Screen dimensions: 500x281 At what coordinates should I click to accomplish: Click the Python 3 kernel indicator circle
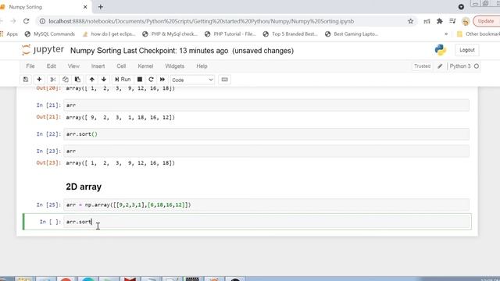tap(477, 66)
